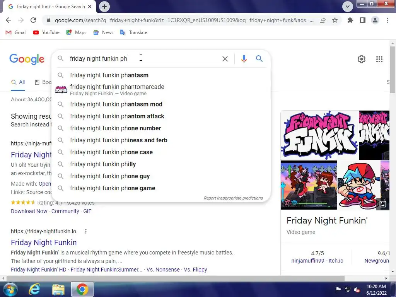Open the Gmail bookmark

tap(16, 32)
